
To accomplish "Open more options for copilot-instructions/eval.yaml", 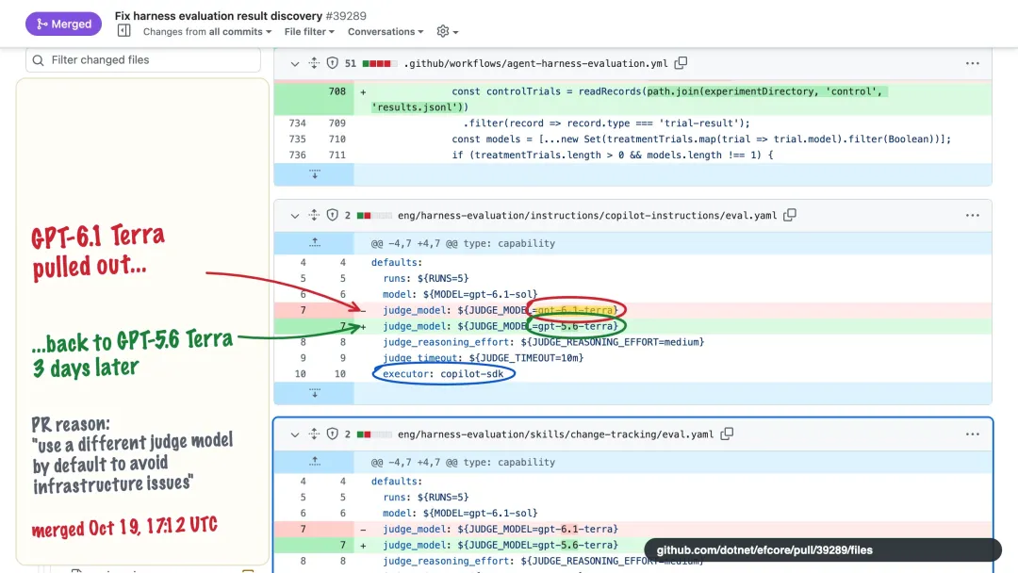I will click(x=972, y=215).
